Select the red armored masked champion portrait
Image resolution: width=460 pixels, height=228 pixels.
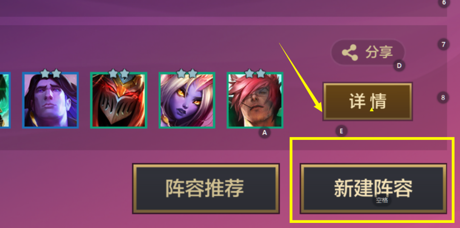pyautogui.click(x=118, y=100)
